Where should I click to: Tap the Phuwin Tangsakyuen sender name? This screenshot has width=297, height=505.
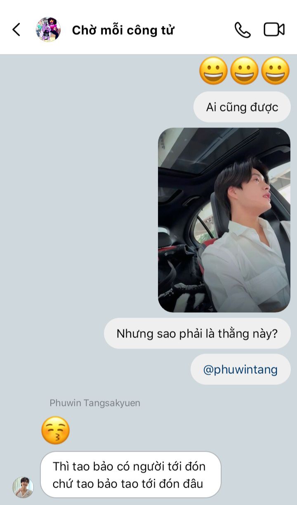[95, 403]
